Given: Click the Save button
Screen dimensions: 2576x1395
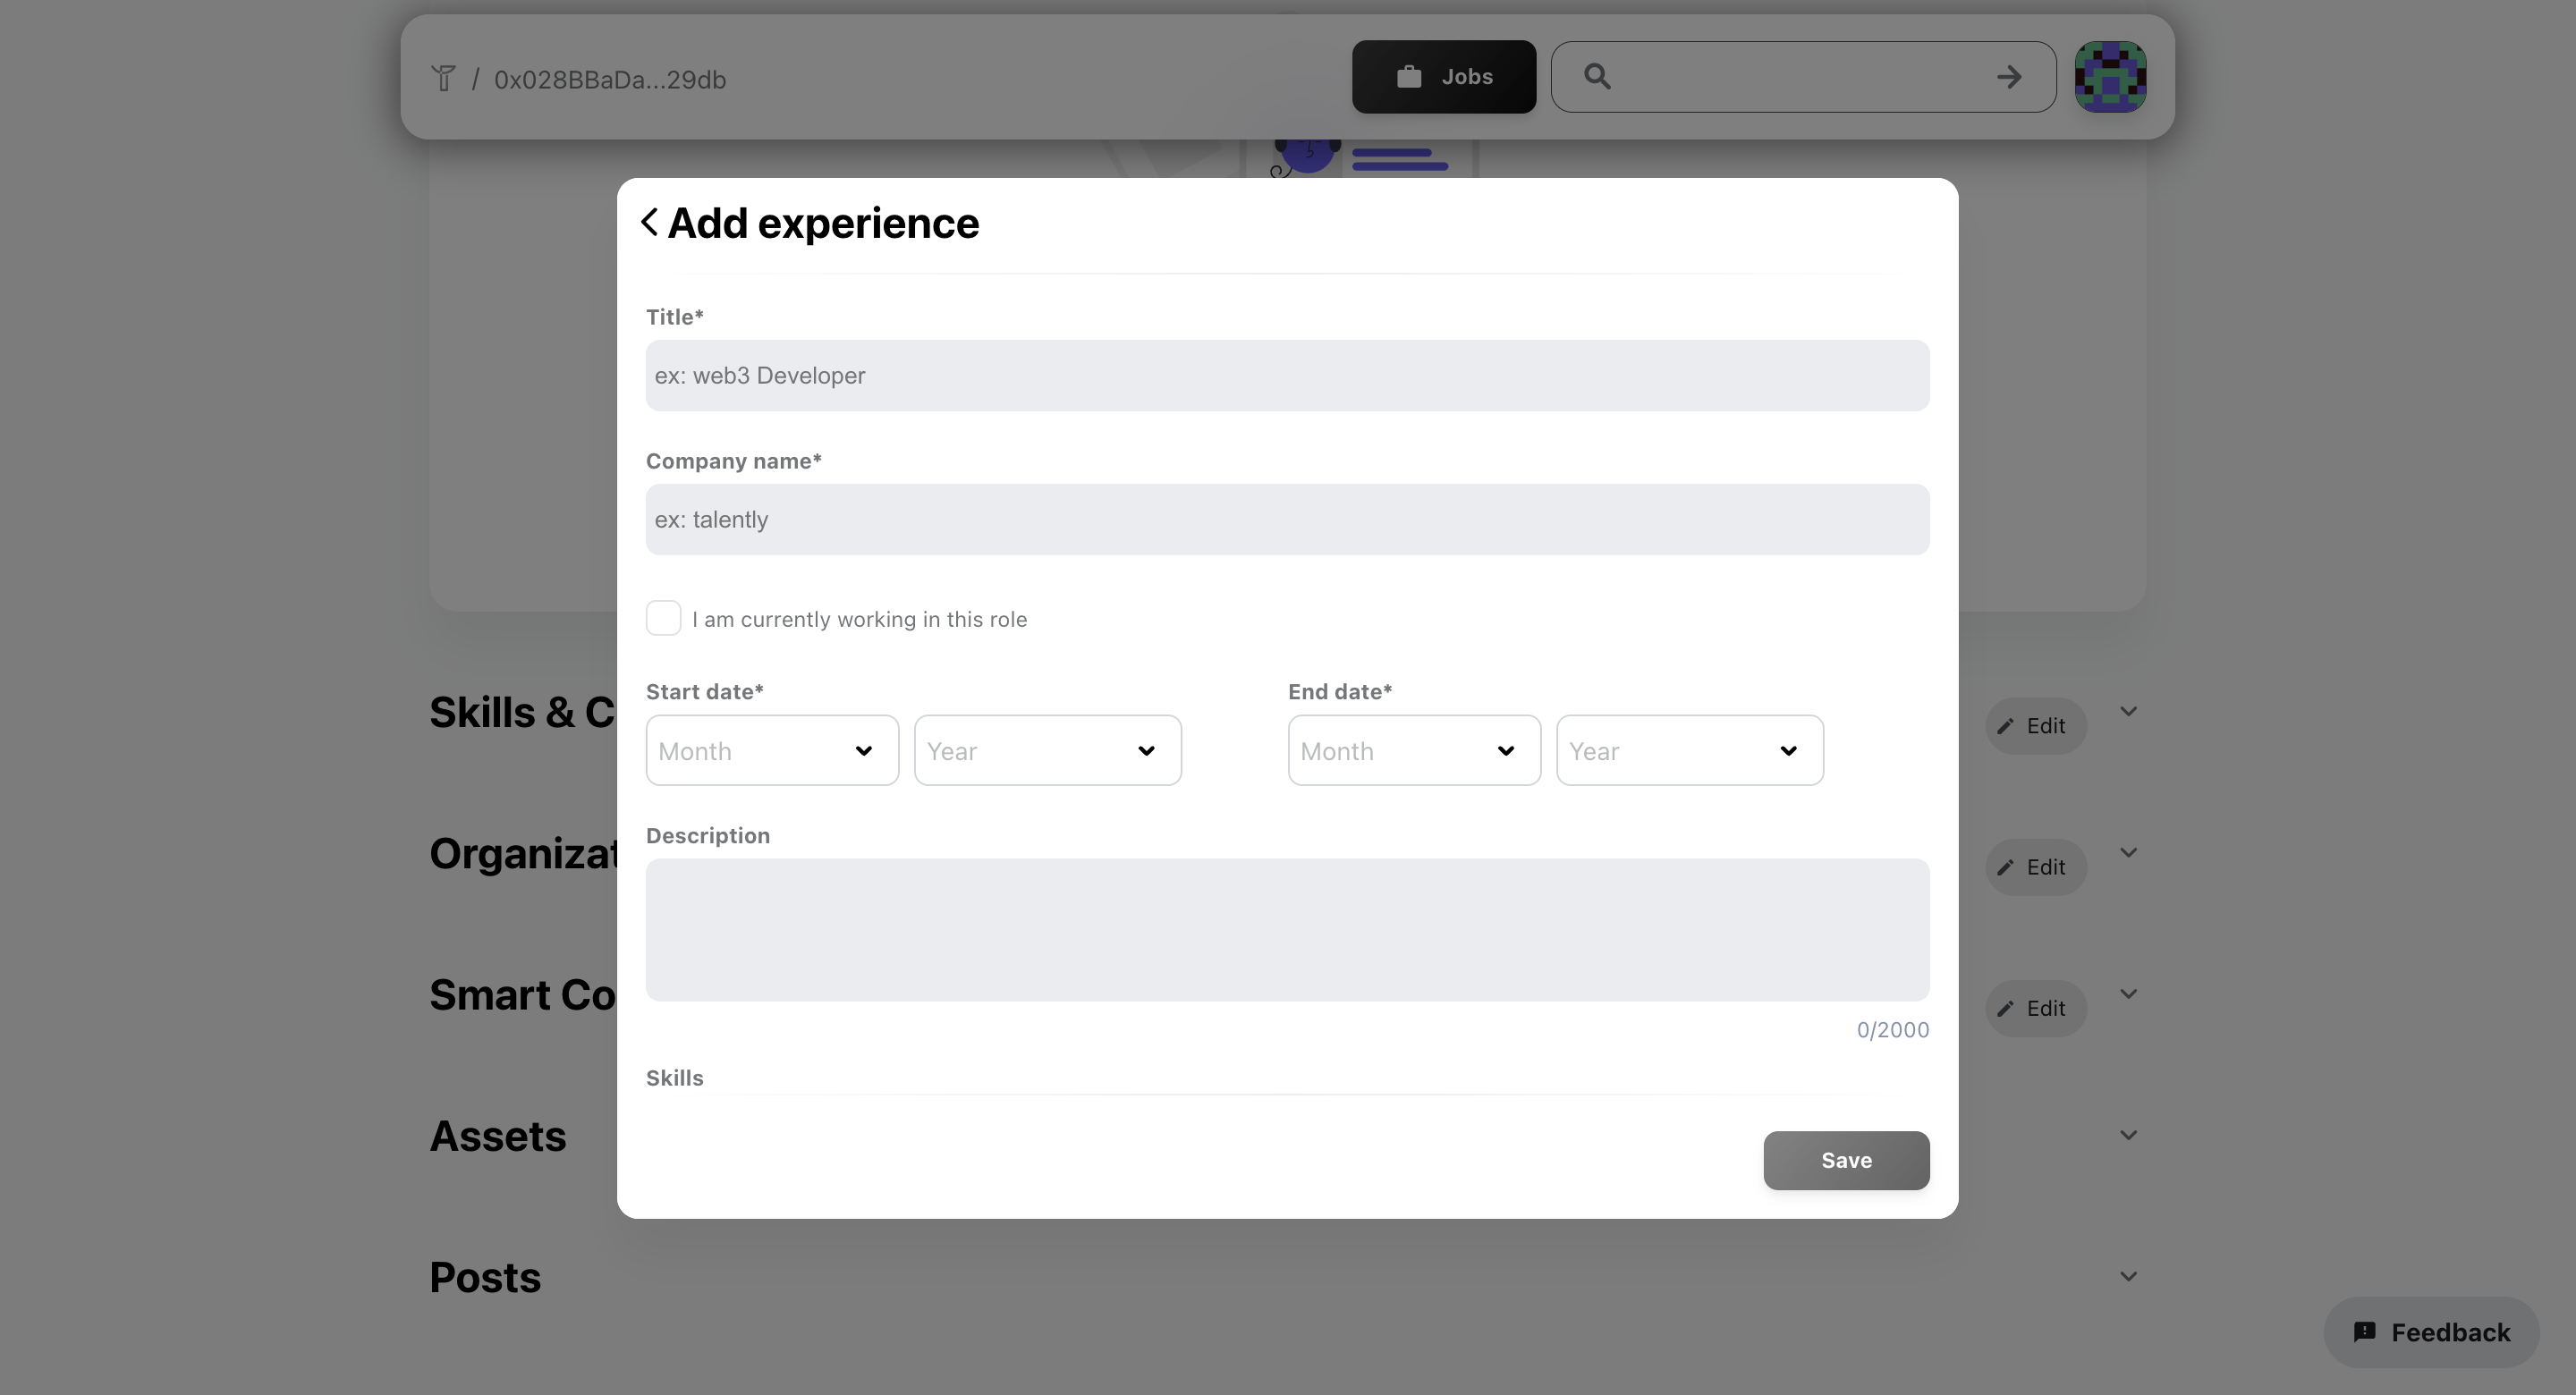Looking at the screenshot, I should (x=1846, y=1160).
